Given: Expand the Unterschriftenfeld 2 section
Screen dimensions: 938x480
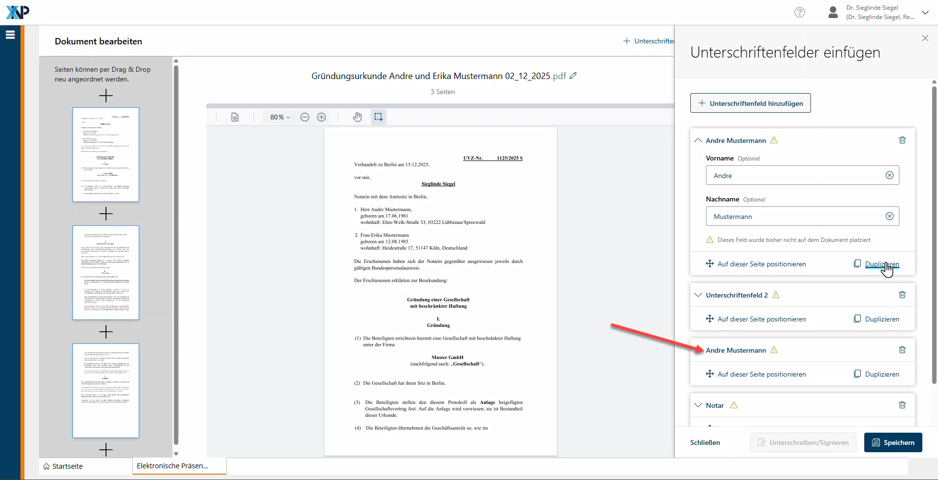Looking at the screenshot, I should (x=698, y=295).
